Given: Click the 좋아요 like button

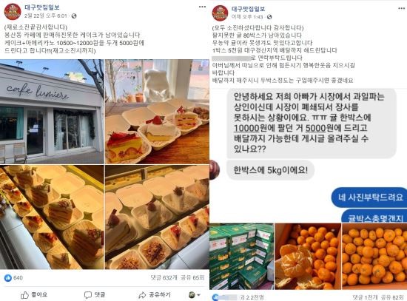Looking at the screenshot, I should pyautogui.click(x=34, y=295).
